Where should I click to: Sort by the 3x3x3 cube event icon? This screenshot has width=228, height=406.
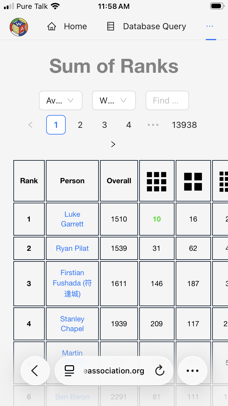[157, 181]
